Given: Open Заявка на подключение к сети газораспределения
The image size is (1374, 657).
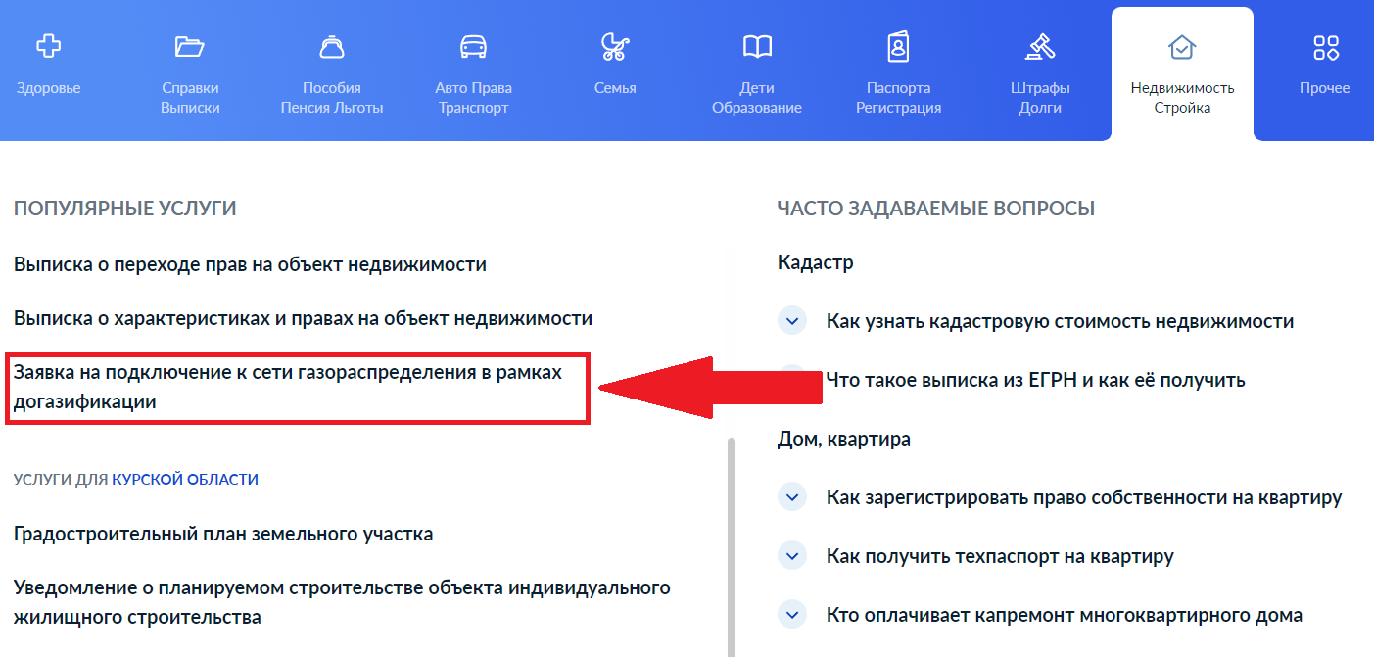Looking at the screenshot, I should [288, 388].
